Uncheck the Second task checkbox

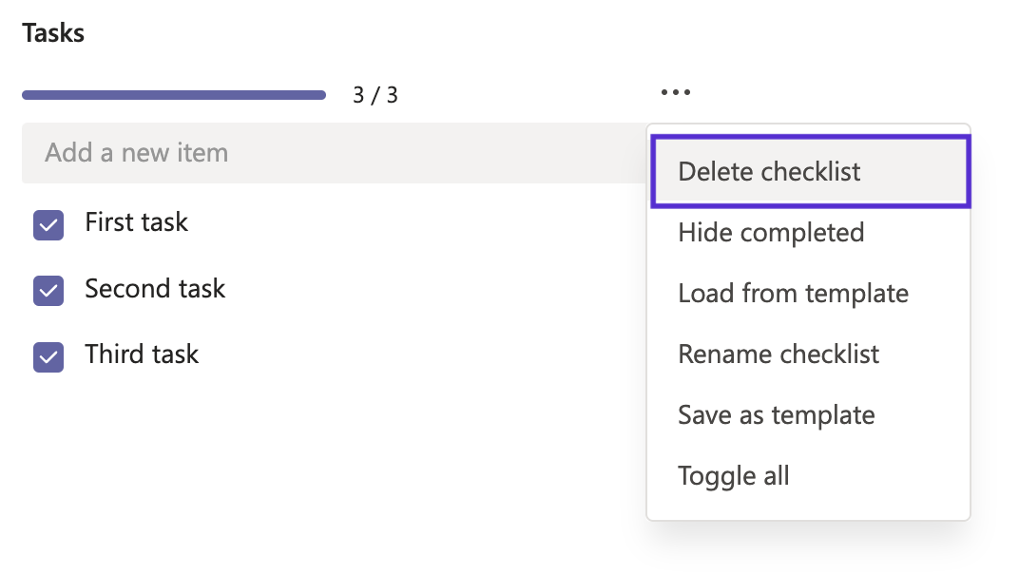(48, 291)
